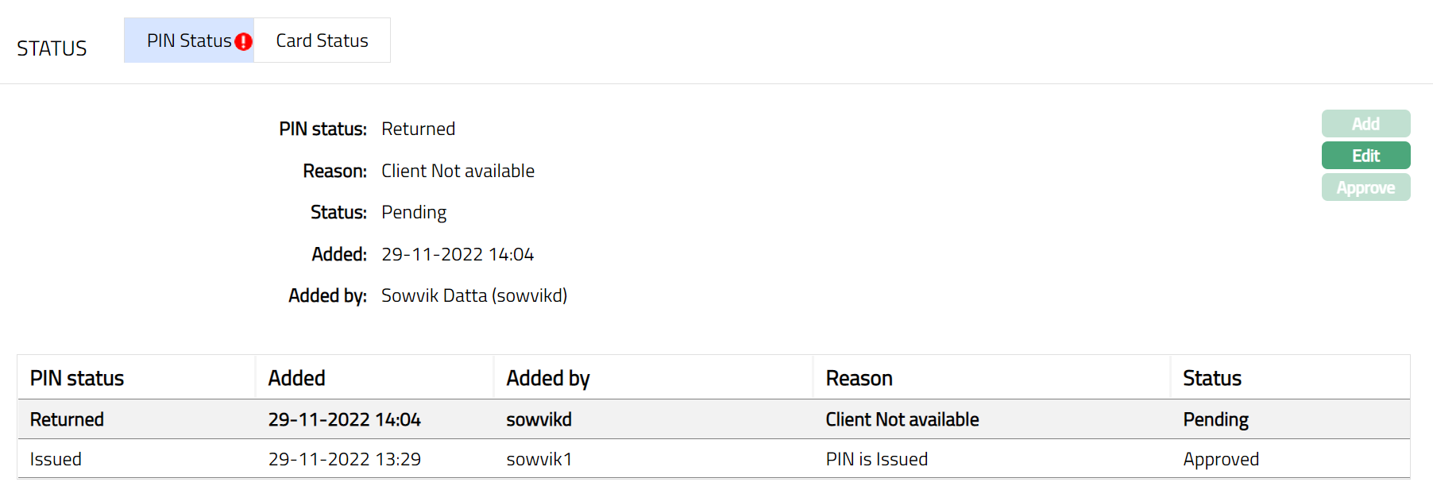Click the Pending status table cell
1433x490 pixels.
click(x=1215, y=419)
